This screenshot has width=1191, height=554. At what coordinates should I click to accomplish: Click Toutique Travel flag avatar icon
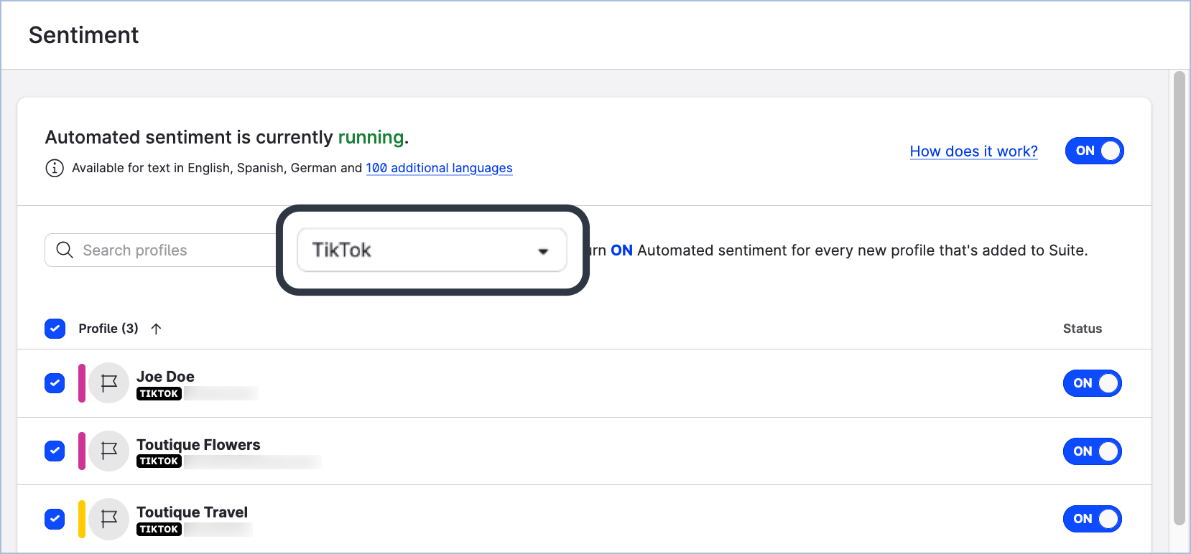[109, 519]
